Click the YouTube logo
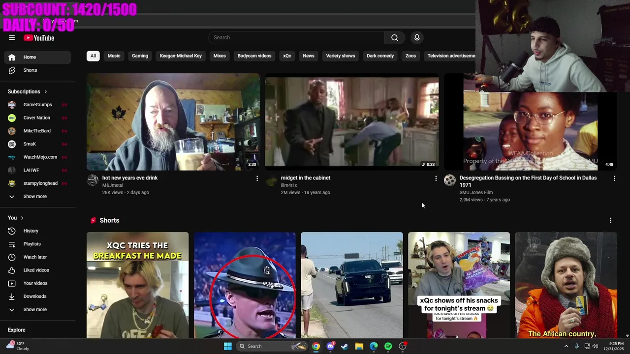The width and height of the screenshot is (630, 354). point(39,38)
